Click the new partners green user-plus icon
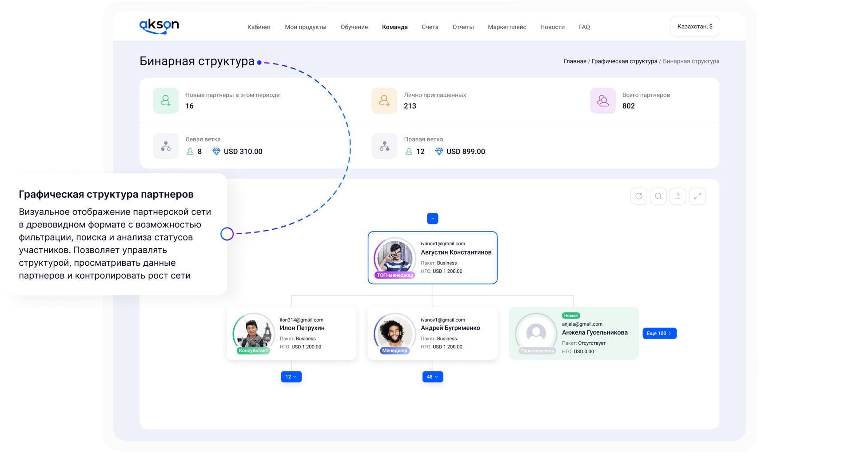 point(166,101)
